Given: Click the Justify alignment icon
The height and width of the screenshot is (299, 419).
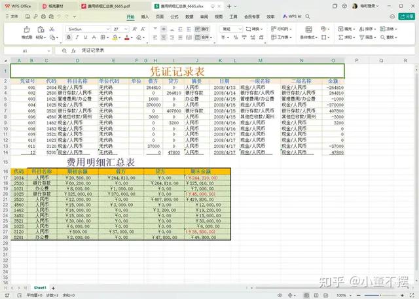Looking at the screenshot, I should pos(181,38).
